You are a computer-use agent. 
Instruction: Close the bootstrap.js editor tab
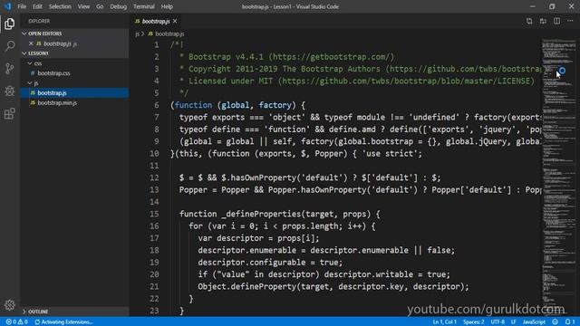point(175,22)
